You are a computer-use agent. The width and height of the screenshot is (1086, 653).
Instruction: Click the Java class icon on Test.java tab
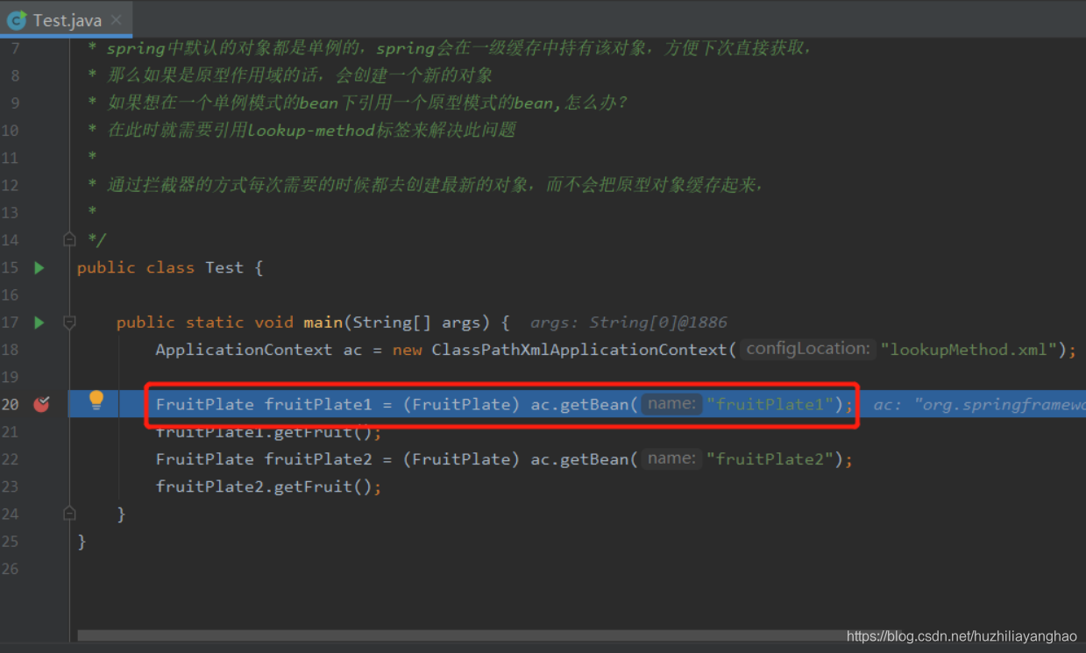[17, 19]
